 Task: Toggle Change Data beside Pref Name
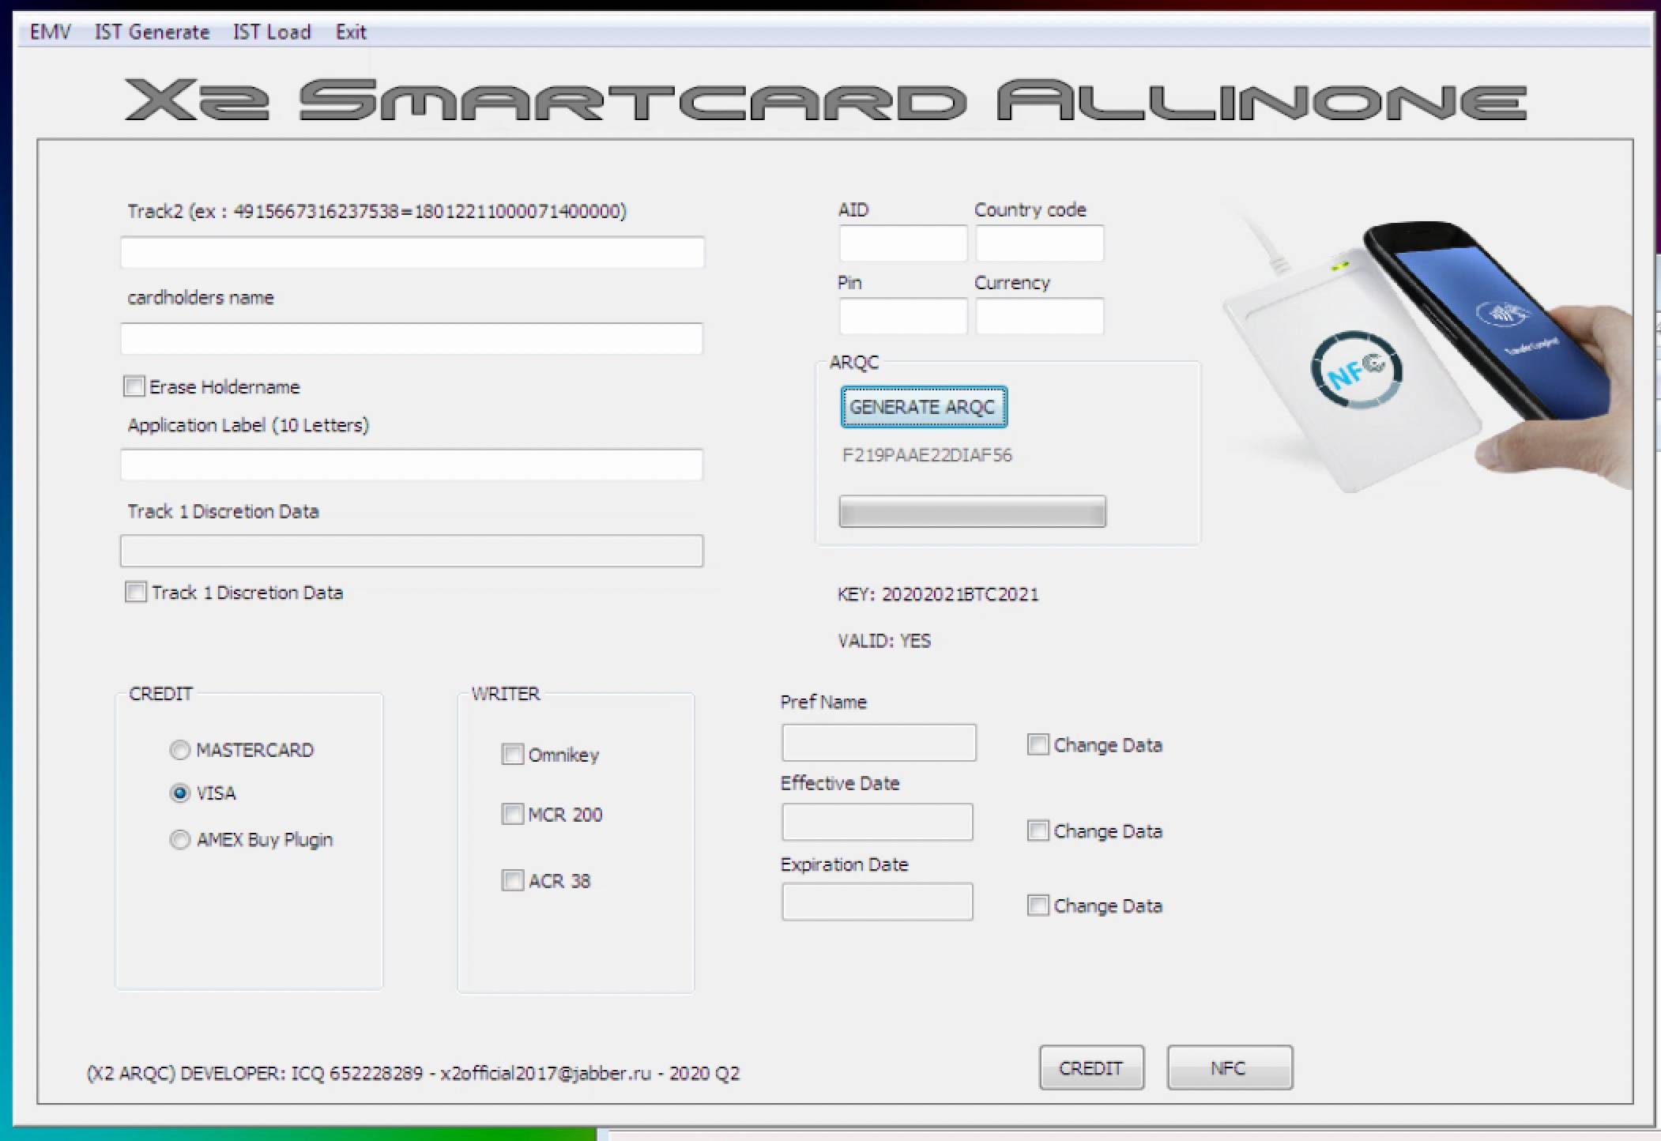pyautogui.click(x=1038, y=744)
